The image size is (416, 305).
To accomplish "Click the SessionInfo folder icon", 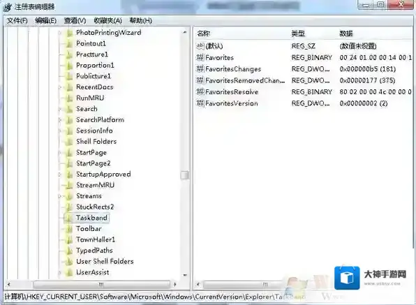I will tap(69, 131).
